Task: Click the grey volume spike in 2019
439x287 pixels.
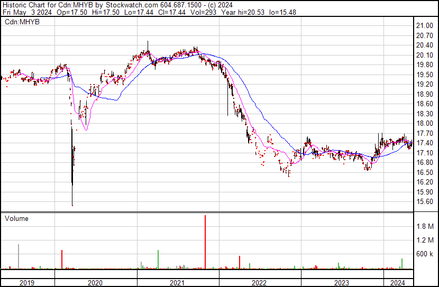Action: point(19,256)
